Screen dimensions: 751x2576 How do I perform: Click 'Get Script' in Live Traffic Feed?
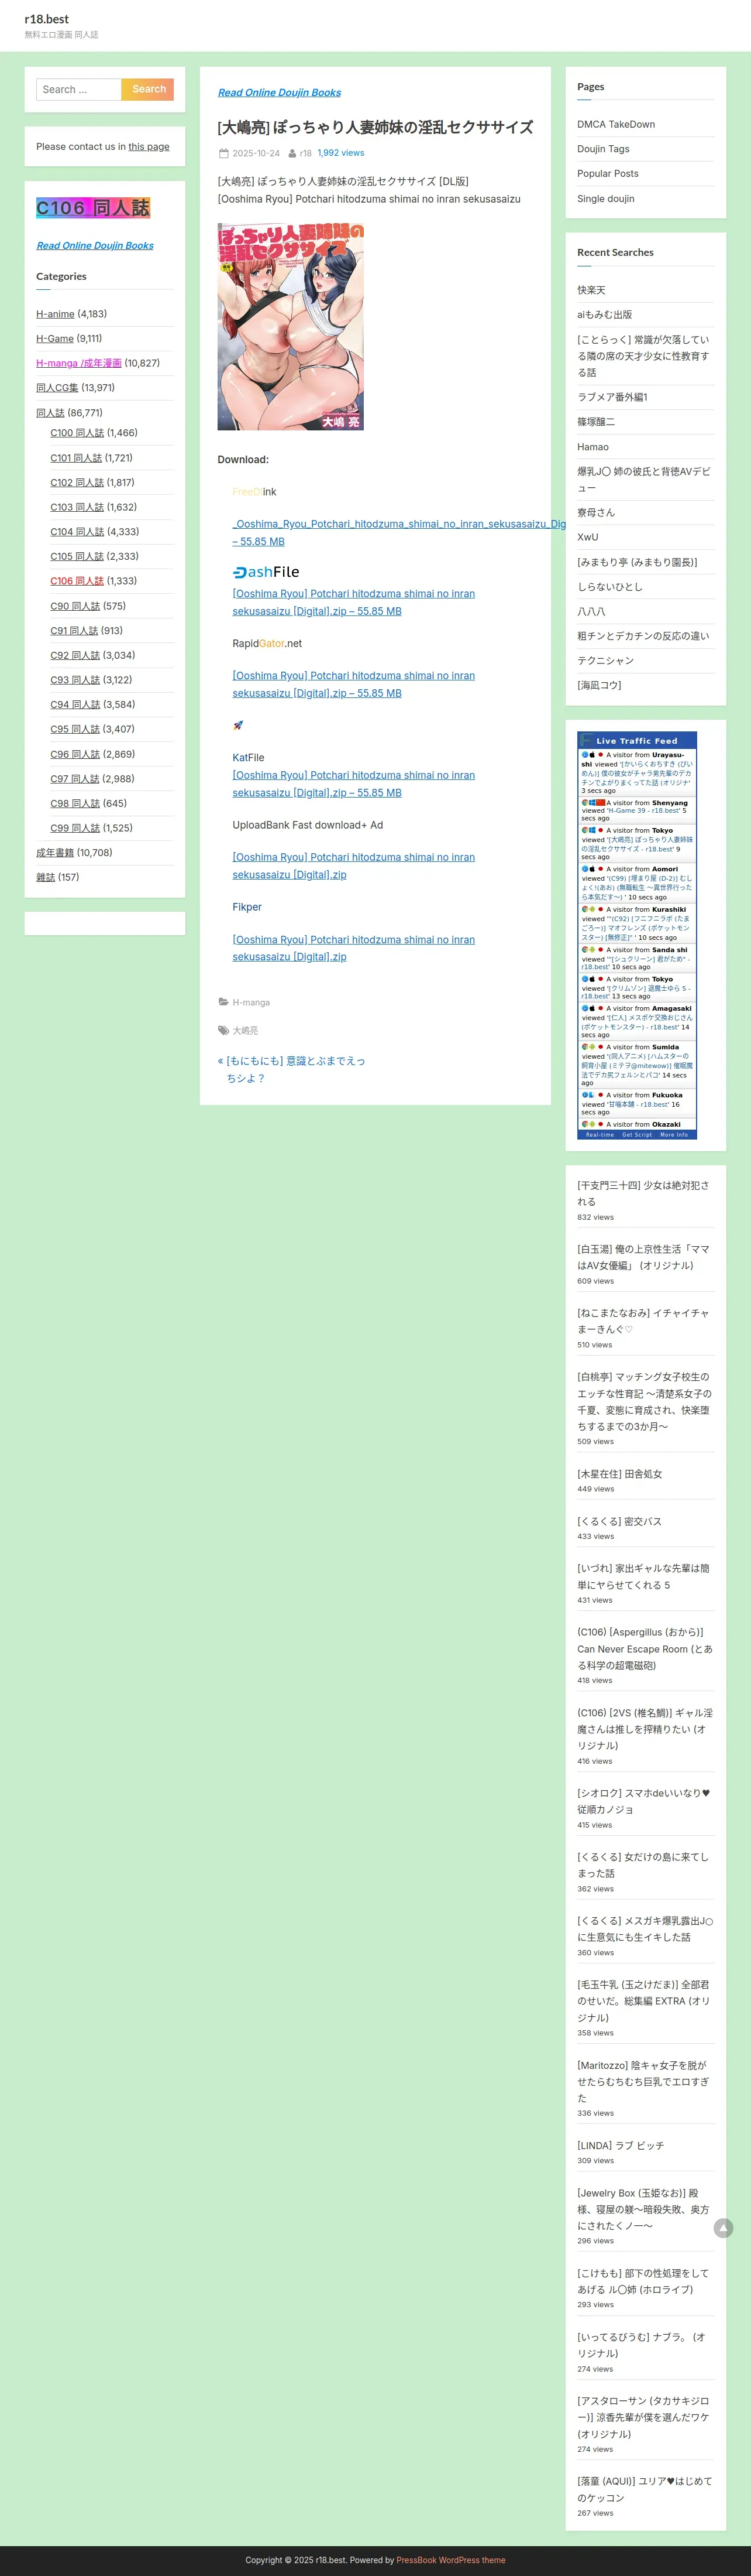click(637, 1135)
